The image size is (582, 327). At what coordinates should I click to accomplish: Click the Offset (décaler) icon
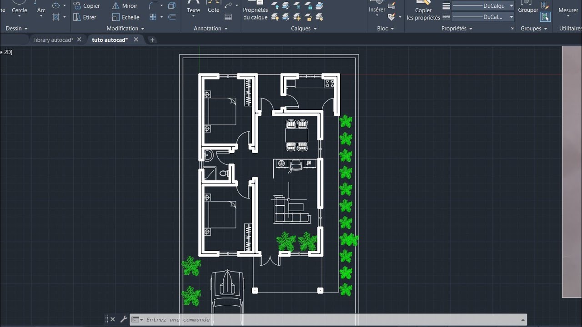tap(172, 17)
